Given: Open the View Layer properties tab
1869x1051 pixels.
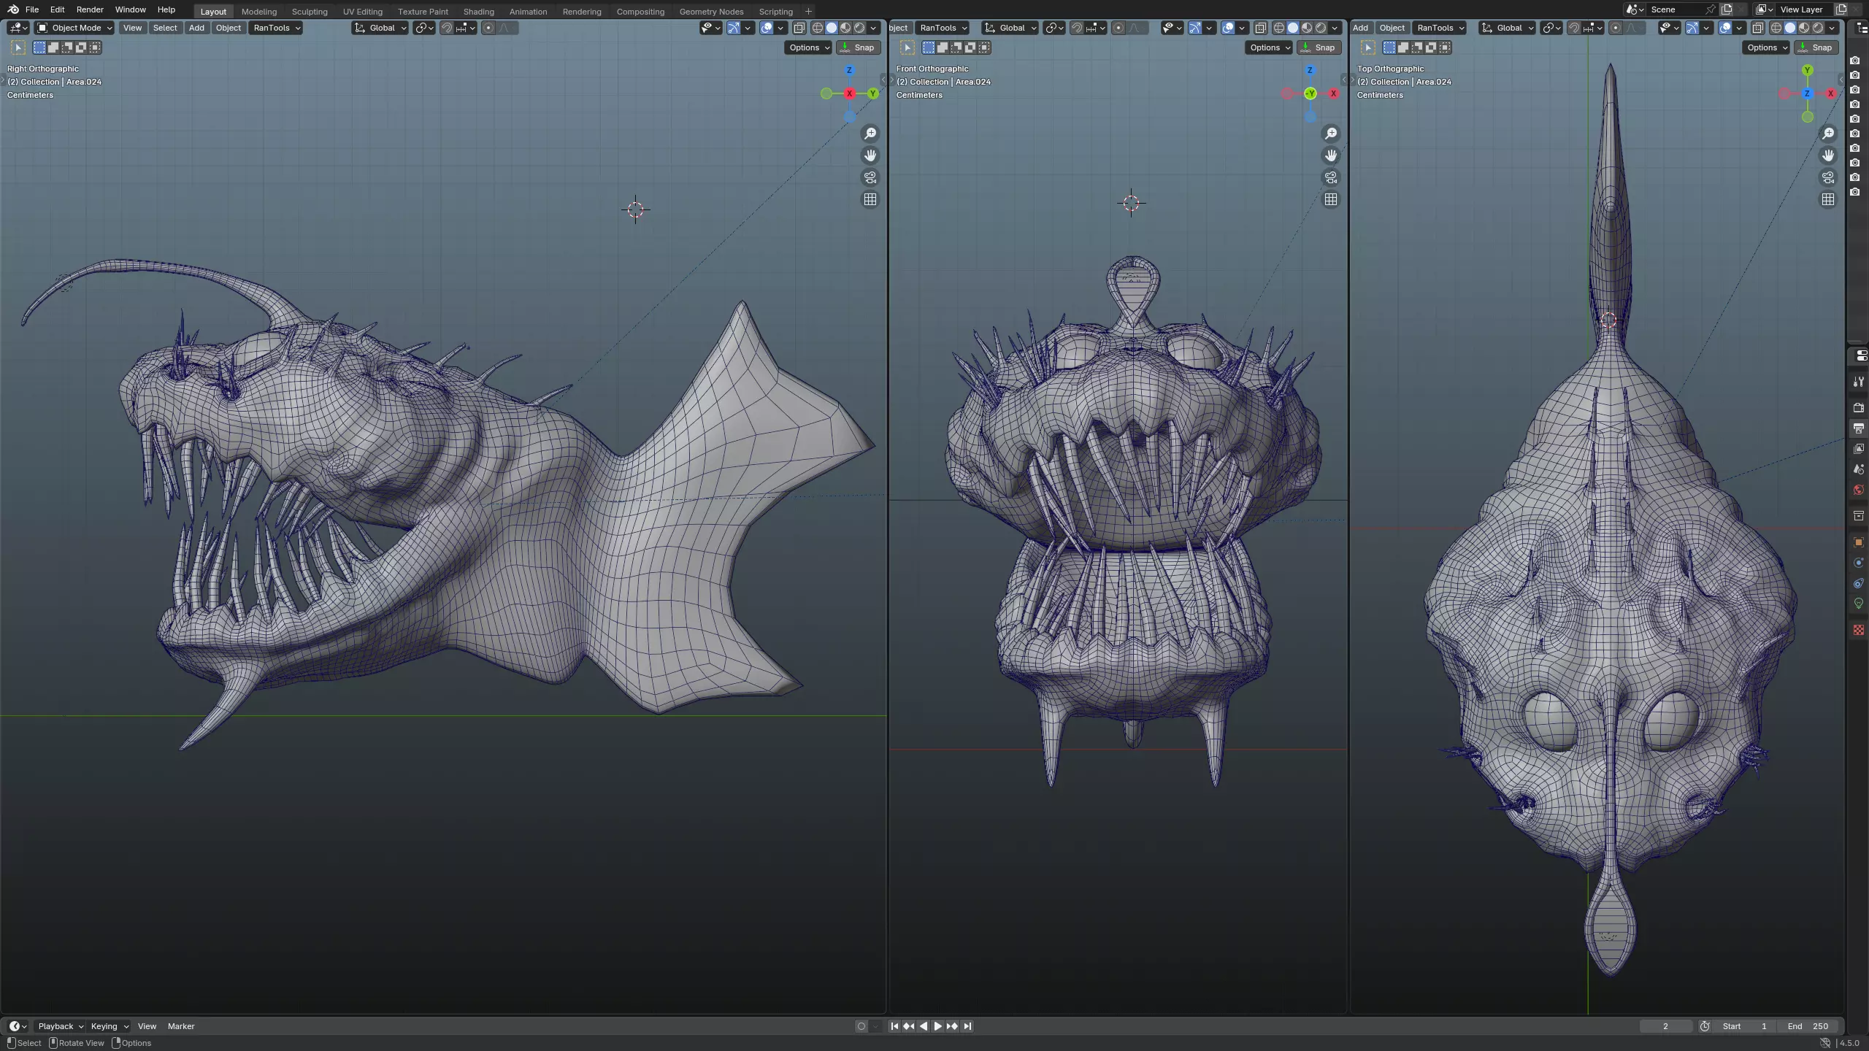Looking at the screenshot, I should 1859,449.
